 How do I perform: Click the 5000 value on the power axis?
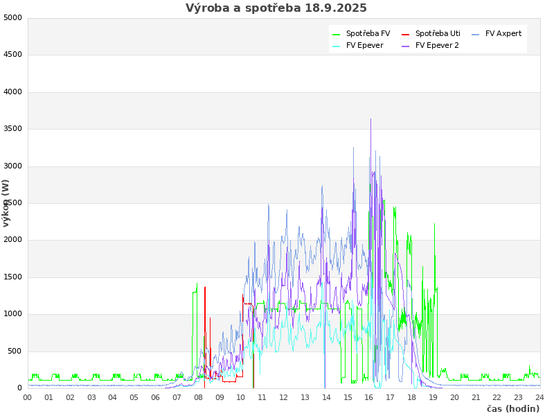[x=12, y=17]
